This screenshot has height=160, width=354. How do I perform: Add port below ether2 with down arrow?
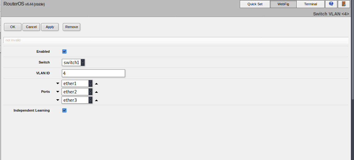tap(58, 92)
